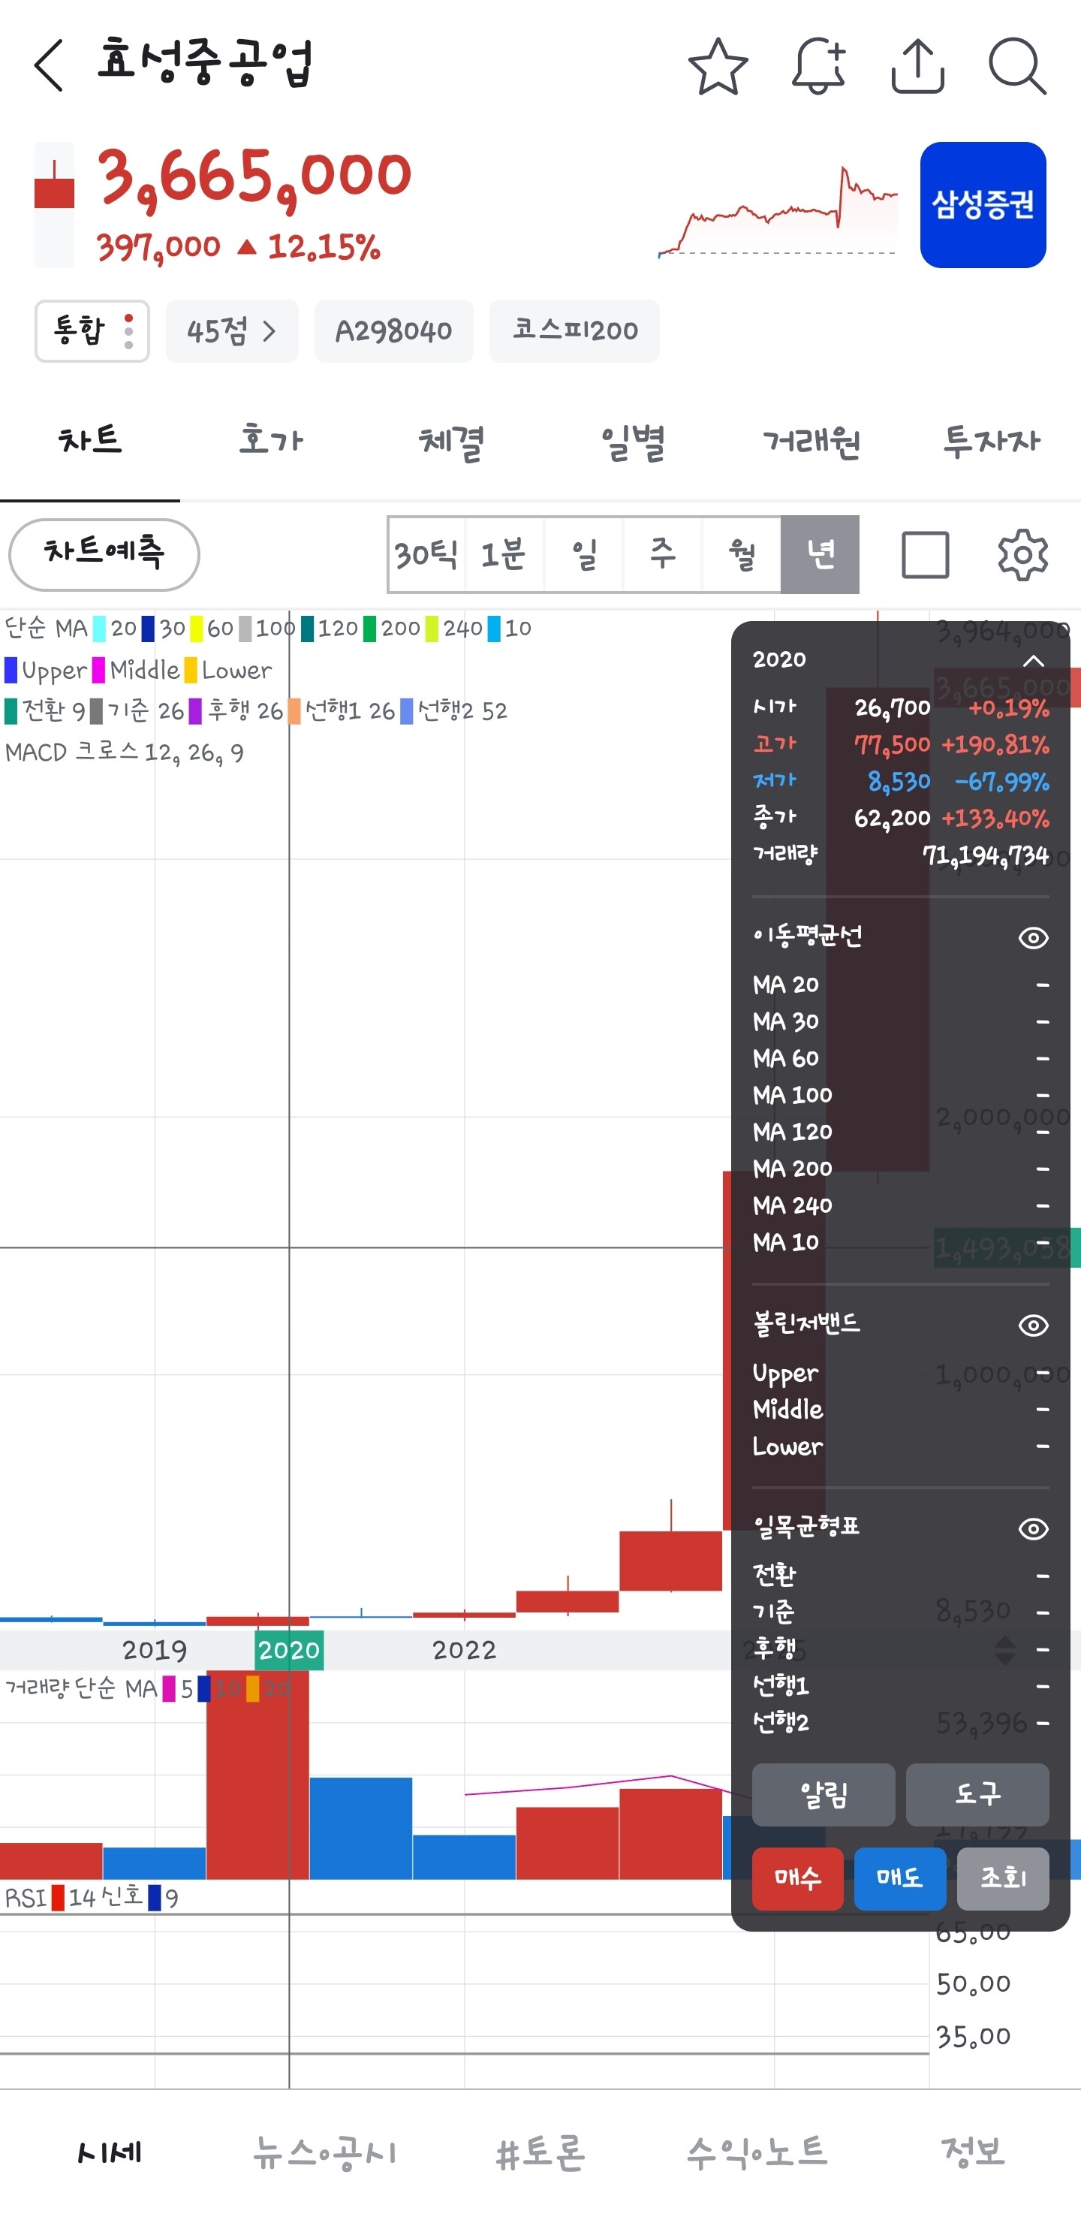This screenshot has height=2220, width=1081.
Task: Tap the 거래량 71,194,734 value row
Action: [x=900, y=855]
